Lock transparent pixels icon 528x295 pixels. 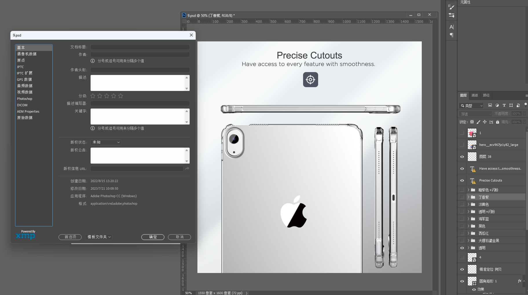(472, 122)
